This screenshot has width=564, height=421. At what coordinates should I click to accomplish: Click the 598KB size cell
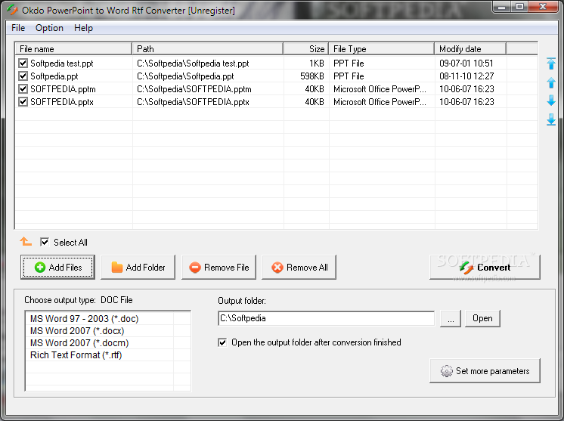tap(311, 76)
